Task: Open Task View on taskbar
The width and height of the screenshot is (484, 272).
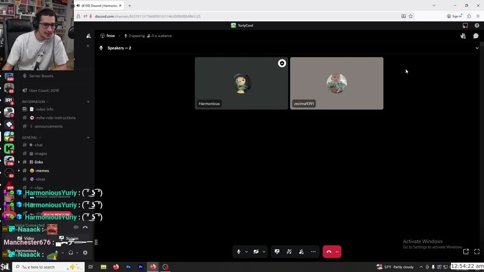Action: point(91,267)
